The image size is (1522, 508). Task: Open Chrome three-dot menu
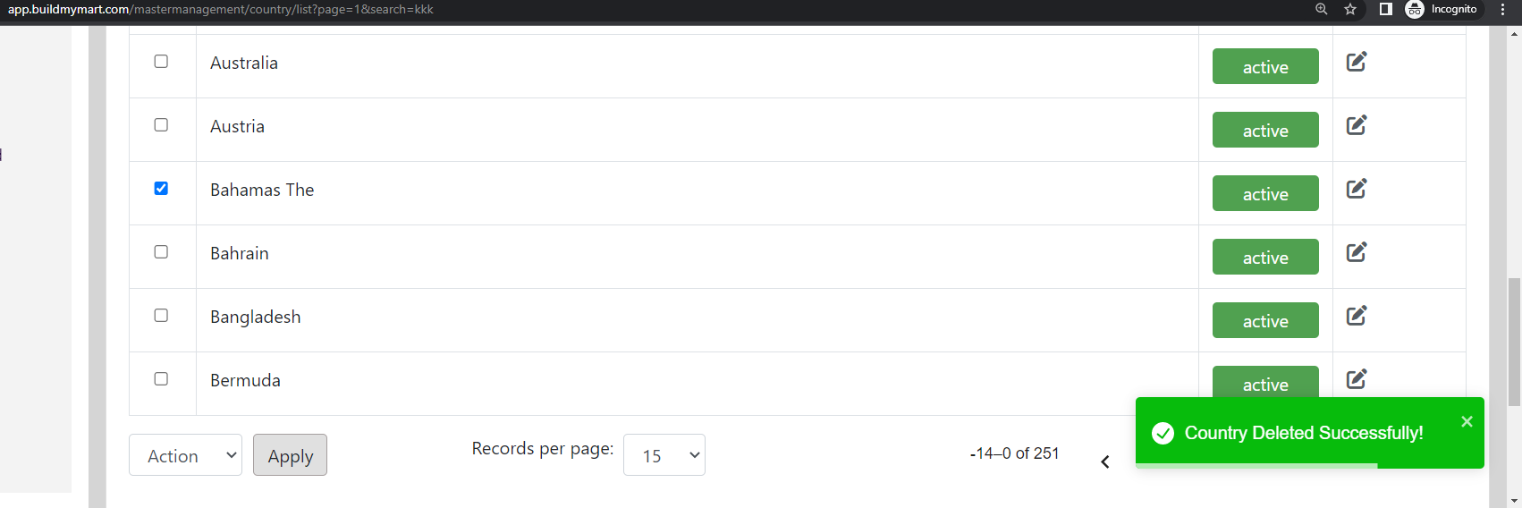[1502, 9]
